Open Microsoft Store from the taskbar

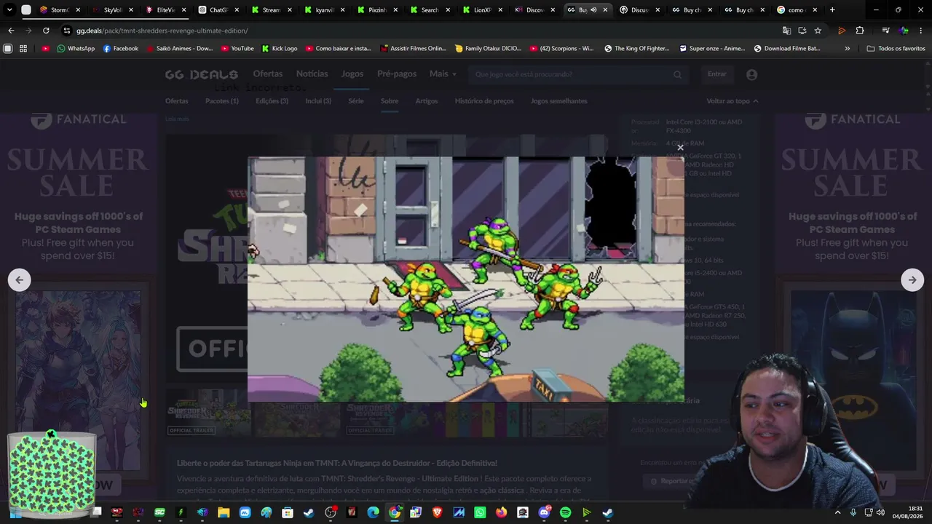(288, 512)
